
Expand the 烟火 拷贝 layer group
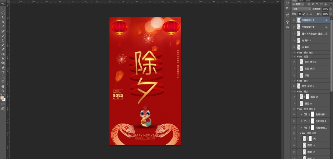298,52
